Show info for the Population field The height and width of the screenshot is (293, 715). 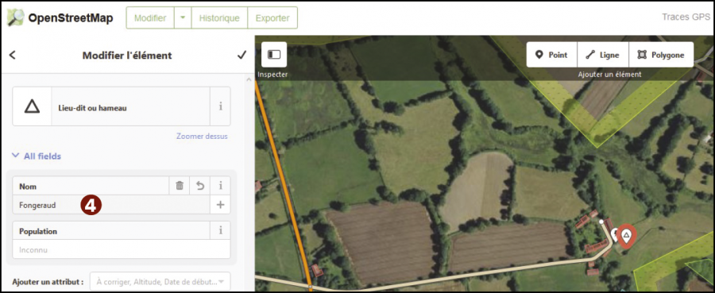[x=220, y=230]
